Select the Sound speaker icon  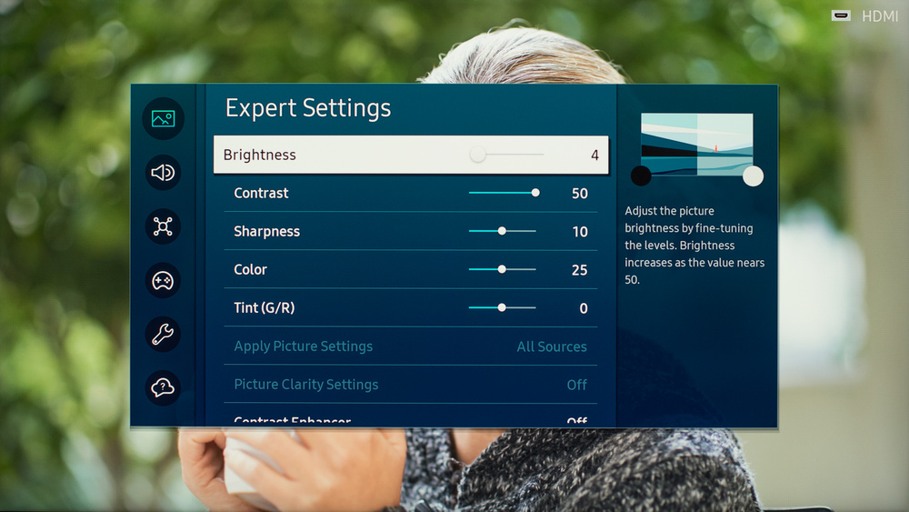pos(163,173)
